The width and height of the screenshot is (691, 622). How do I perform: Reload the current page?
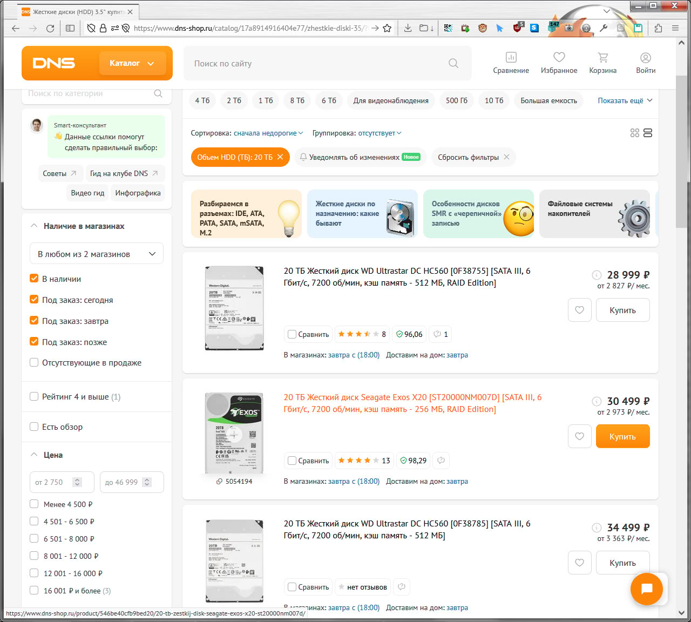tap(50, 28)
